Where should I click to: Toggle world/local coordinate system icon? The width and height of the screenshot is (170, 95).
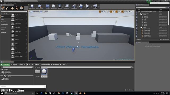tap(107, 12)
